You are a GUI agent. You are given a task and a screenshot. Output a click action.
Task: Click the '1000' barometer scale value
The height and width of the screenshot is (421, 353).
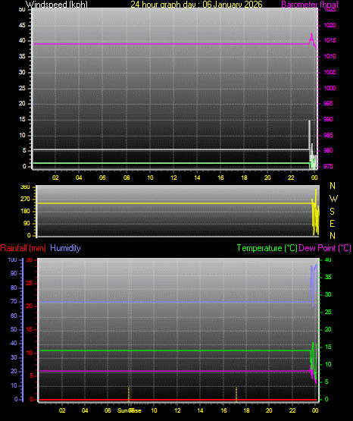pos(330,88)
